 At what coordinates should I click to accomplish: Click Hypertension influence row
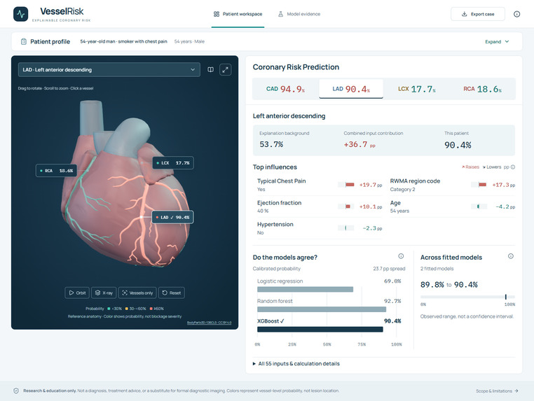(x=320, y=228)
